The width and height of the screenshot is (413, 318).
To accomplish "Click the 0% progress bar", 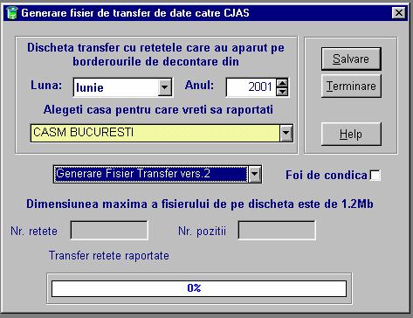I will point(199,288).
